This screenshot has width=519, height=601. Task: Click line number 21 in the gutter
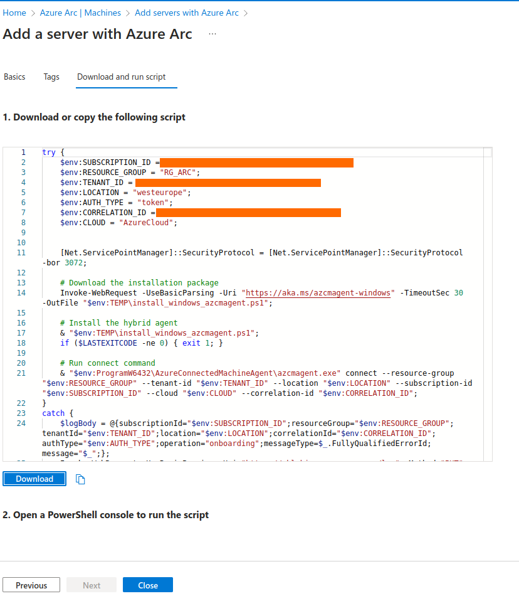click(21, 373)
